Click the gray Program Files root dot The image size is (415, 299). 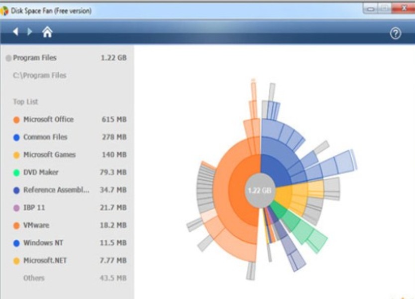(8, 58)
